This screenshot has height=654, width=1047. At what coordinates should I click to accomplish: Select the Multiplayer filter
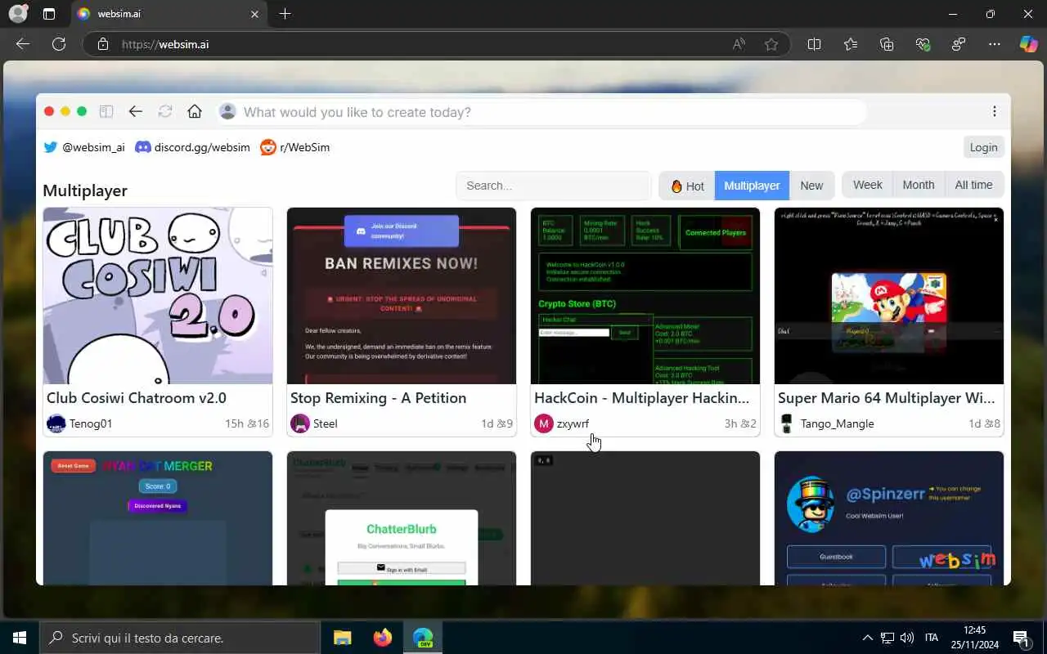(x=752, y=186)
